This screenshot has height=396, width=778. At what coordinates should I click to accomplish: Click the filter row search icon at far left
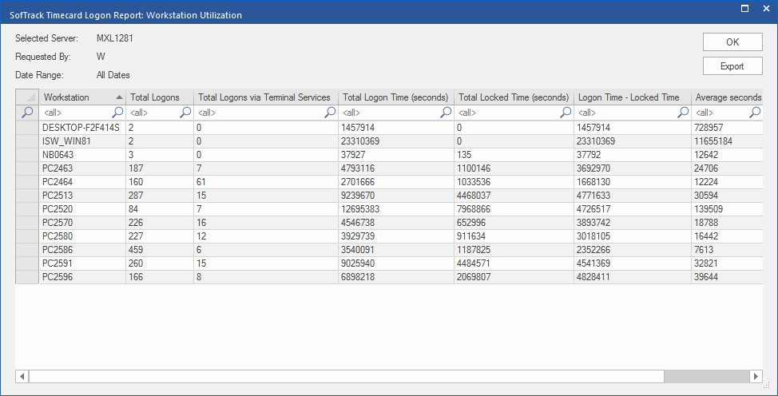[x=27, y=113]
